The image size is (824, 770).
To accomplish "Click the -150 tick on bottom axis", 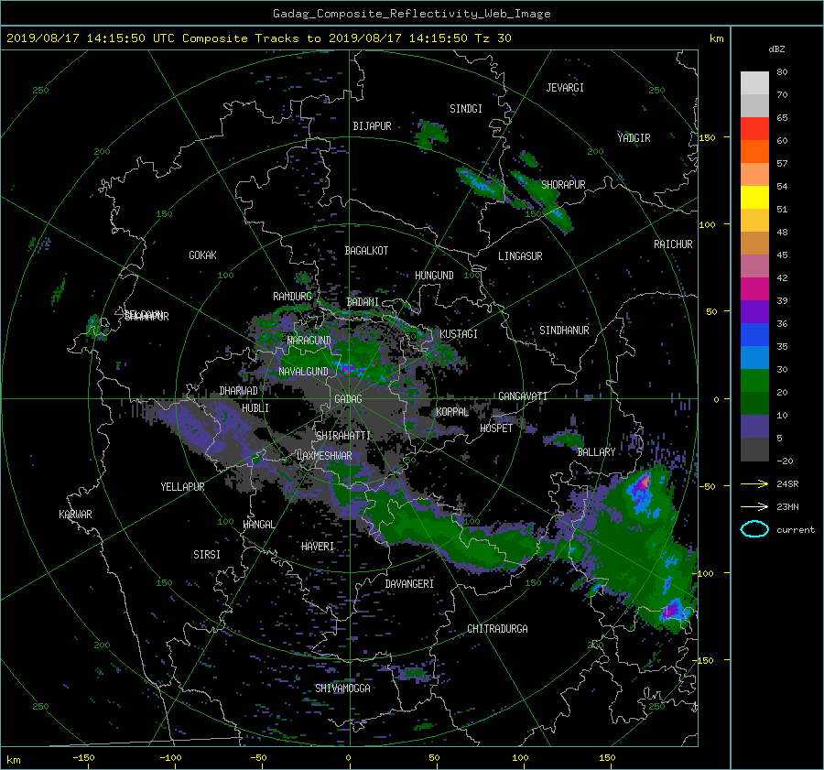I will pos(83,758).
